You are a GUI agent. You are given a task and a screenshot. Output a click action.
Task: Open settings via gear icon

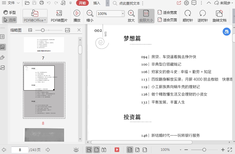(186, 3)
